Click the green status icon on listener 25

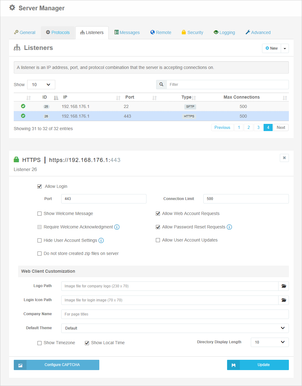pyautogui.click(x=23, y=106)
